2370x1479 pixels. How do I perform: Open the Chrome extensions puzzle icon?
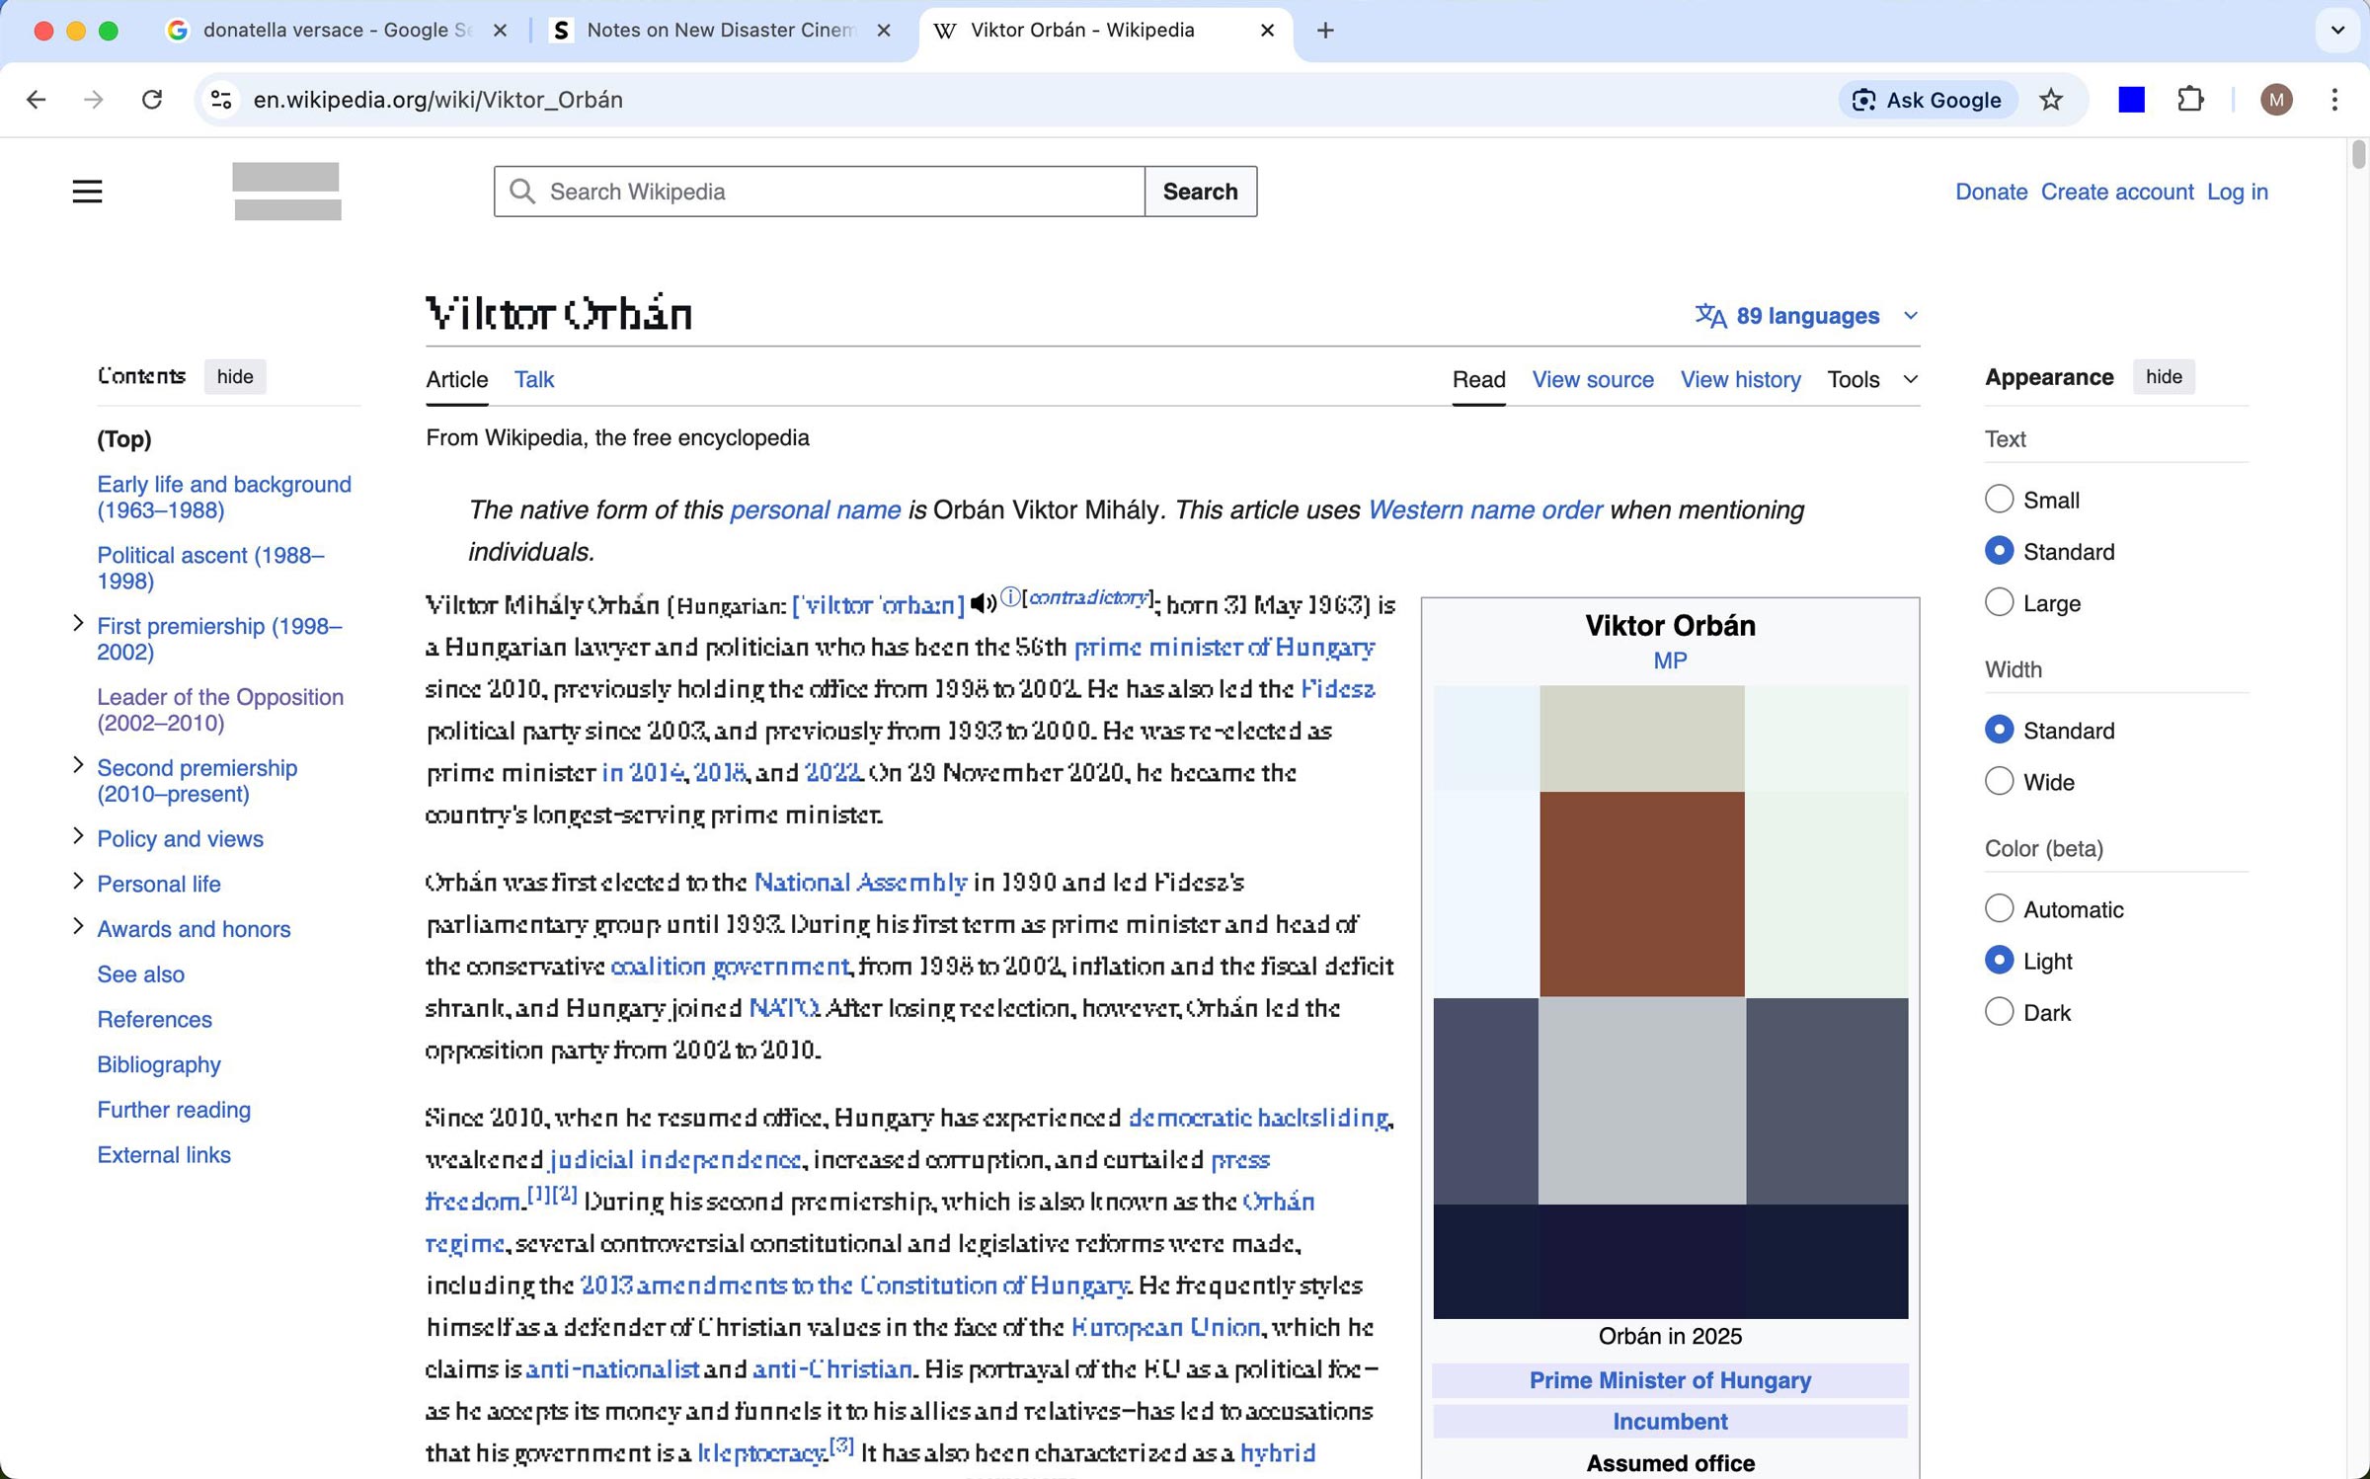pos(2190,100)
